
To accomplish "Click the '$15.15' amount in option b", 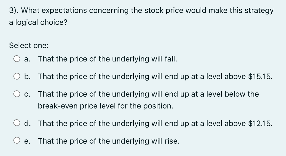I will click(x=260, y=76).
